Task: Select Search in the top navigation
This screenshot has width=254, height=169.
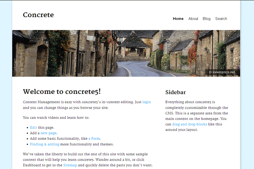Action: click(x=221, y=19)
